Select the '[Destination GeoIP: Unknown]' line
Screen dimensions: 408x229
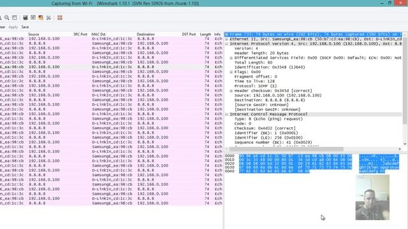click(267, 109)
